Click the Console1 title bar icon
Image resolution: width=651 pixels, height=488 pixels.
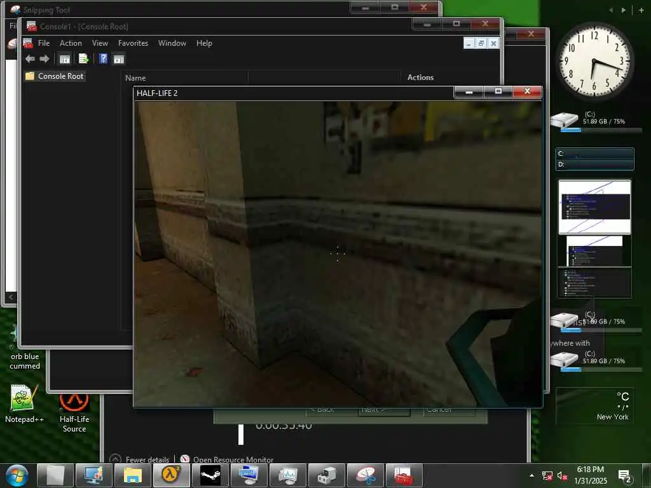(32, 26)
